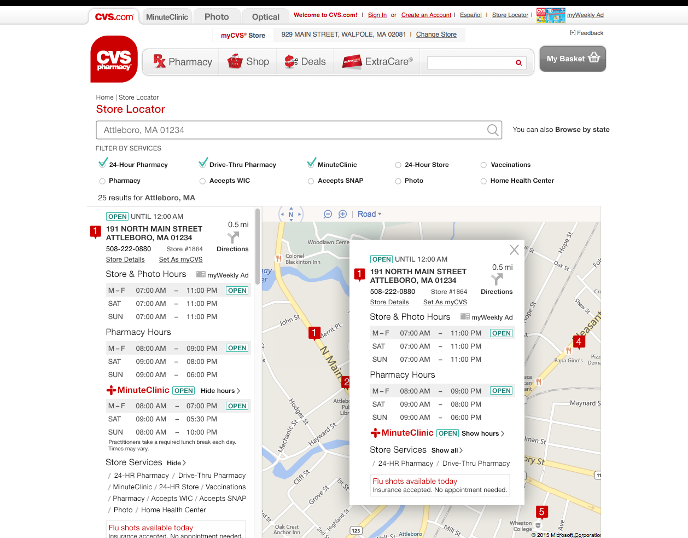Select the Accepts SNAP filter
This screenshot has height=538, width=688.
[x=311, y=181]
